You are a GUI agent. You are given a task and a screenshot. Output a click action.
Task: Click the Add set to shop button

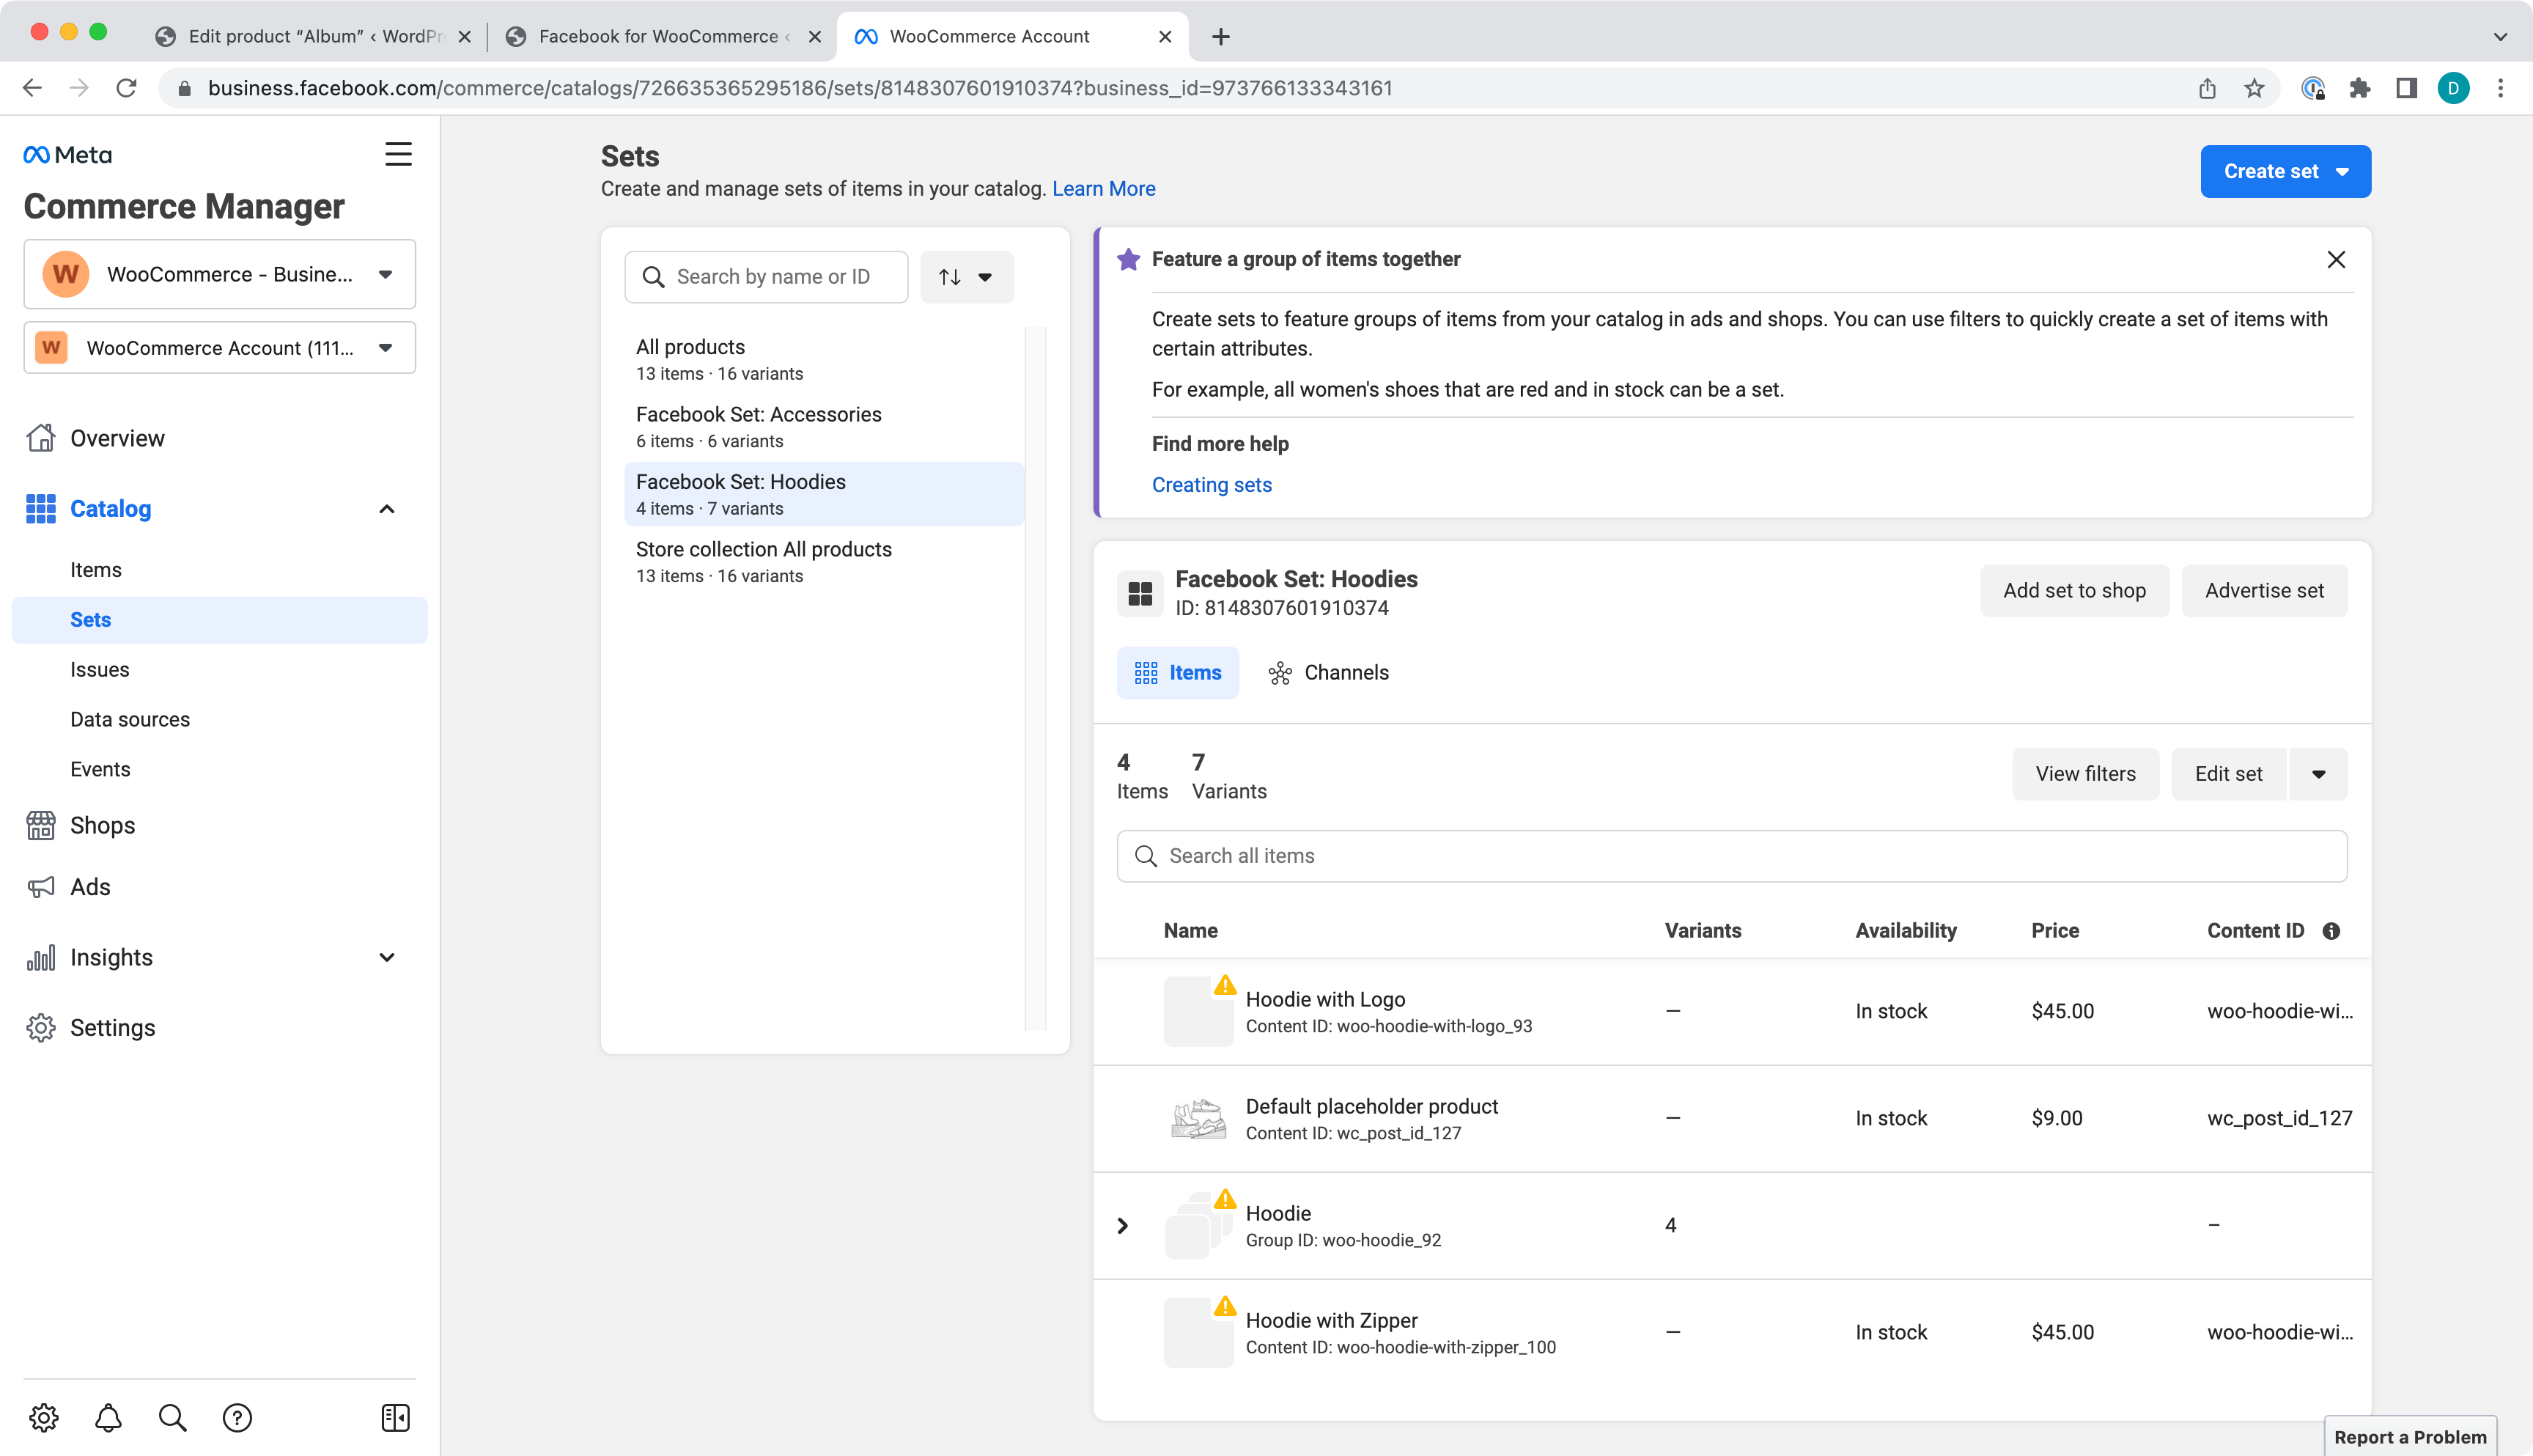click(2072, 589)
